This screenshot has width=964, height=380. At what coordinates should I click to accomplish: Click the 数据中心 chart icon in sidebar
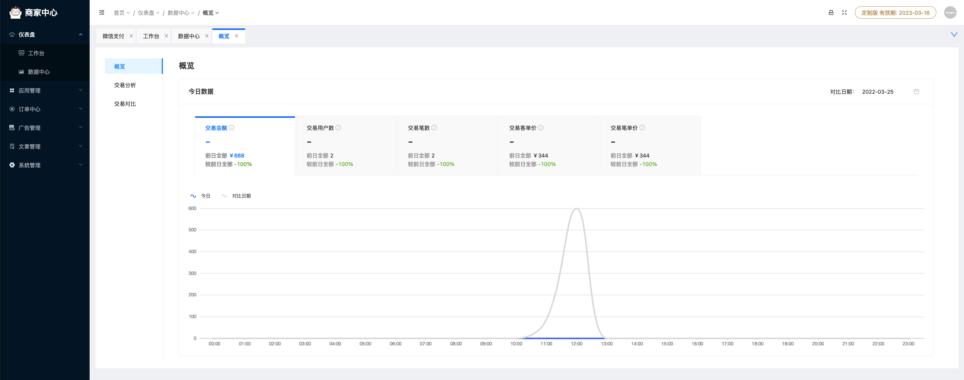[x=21, y=72]
